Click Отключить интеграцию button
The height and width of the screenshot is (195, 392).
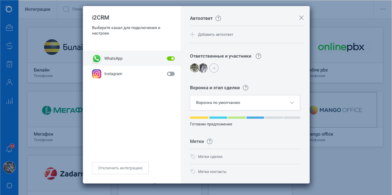pyautogui.click(x=120, y=168)
